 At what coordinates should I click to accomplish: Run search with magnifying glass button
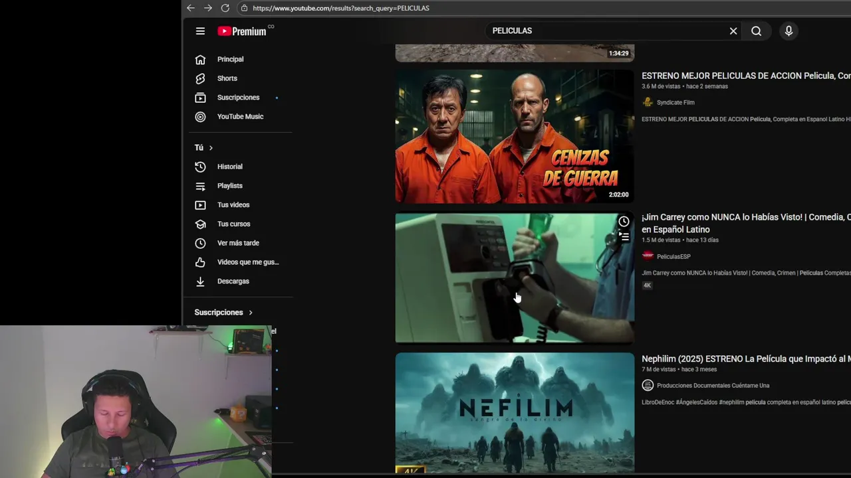point(757,31)
